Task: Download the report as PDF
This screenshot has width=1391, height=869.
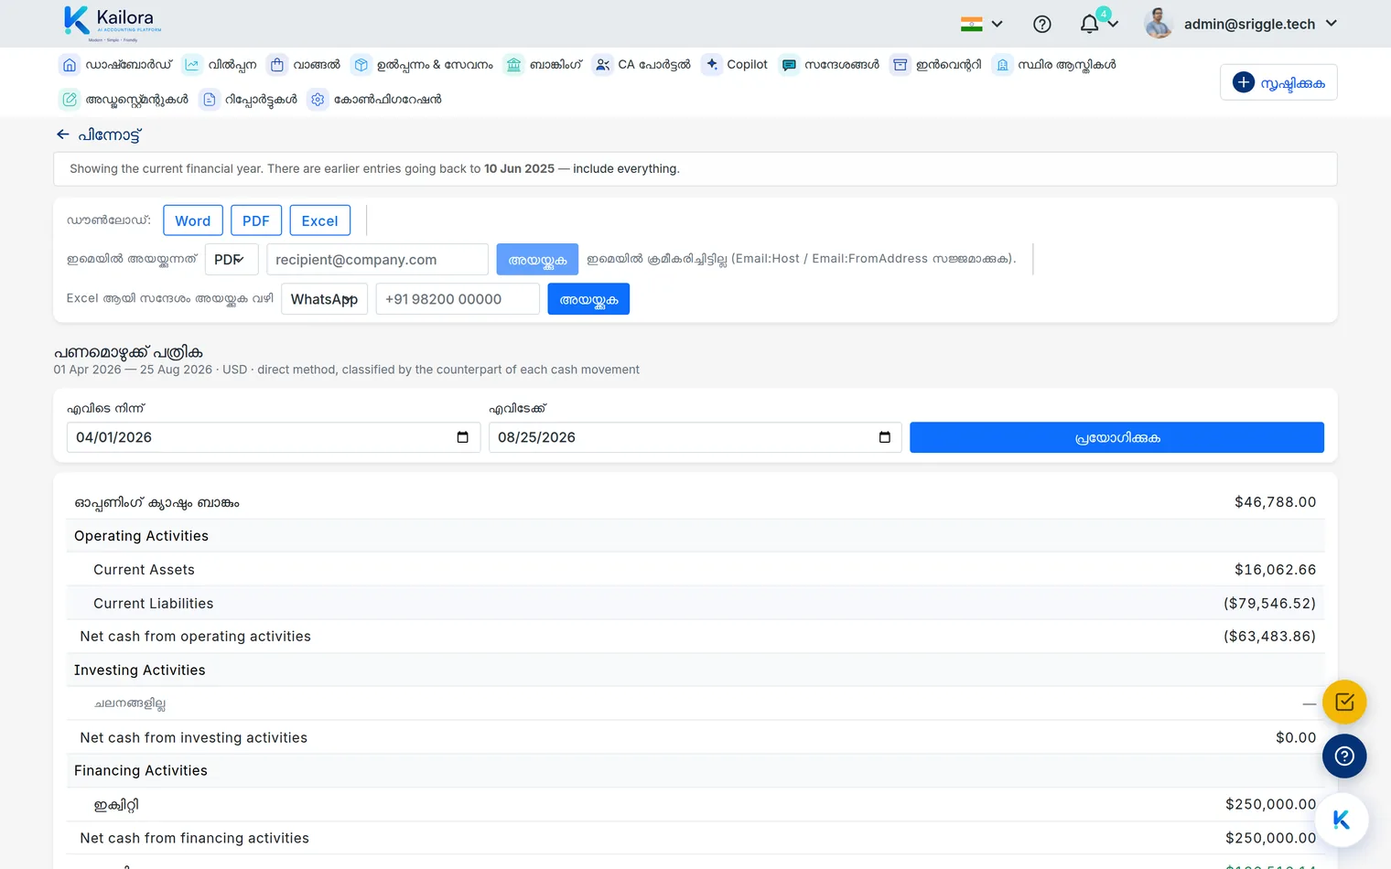Action: pyautogui.click(x=256, y=220)
